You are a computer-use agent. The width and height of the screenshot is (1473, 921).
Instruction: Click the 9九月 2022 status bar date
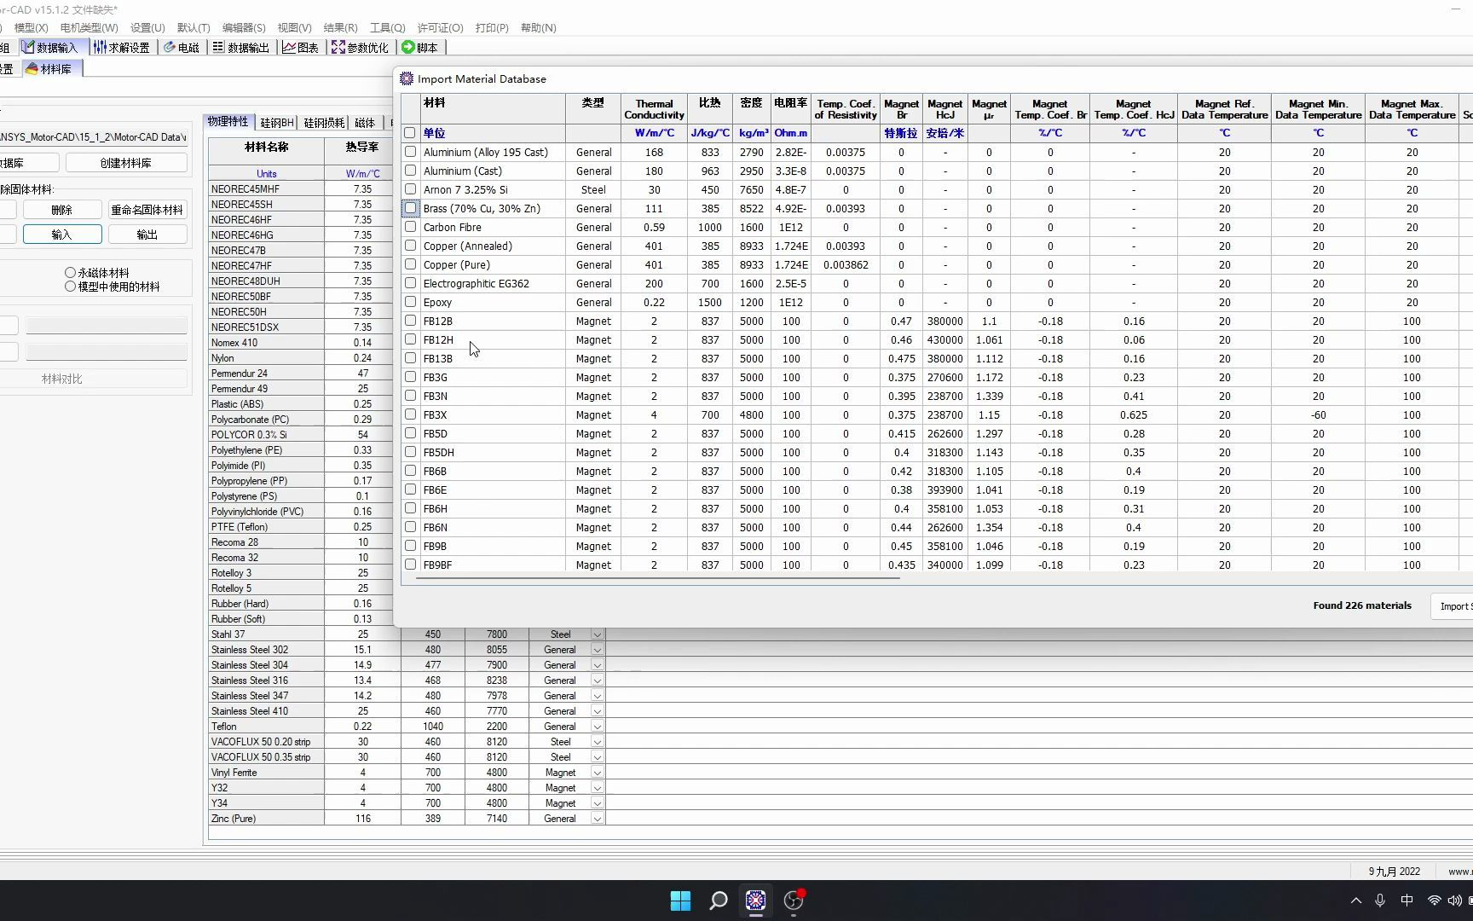point(1395,872)
